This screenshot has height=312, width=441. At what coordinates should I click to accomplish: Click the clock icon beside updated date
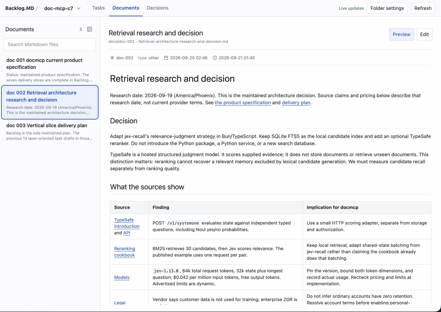(x=215, y=58)
